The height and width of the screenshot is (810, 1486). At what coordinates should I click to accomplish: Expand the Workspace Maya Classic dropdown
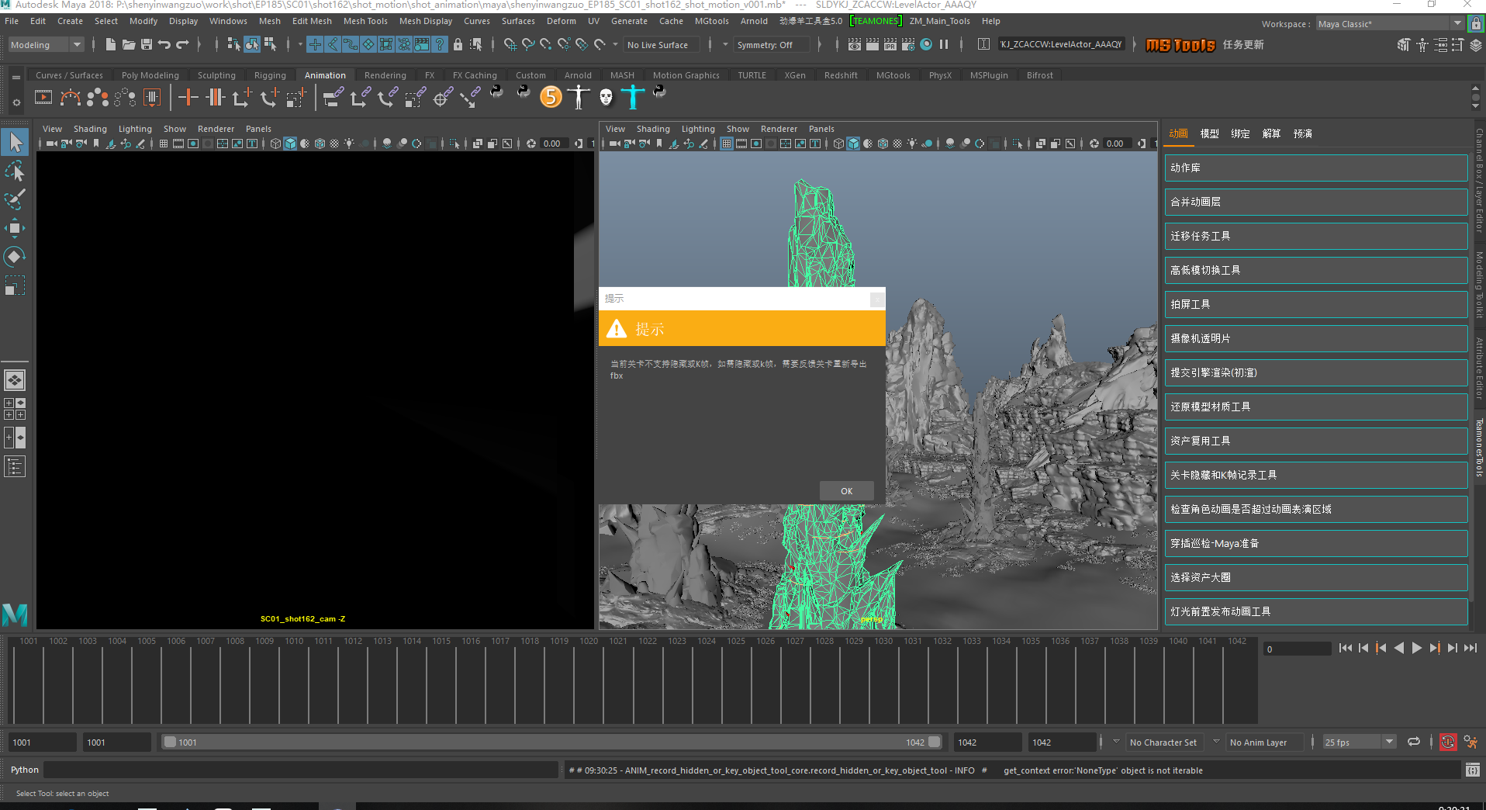(x=1388, y=24)
